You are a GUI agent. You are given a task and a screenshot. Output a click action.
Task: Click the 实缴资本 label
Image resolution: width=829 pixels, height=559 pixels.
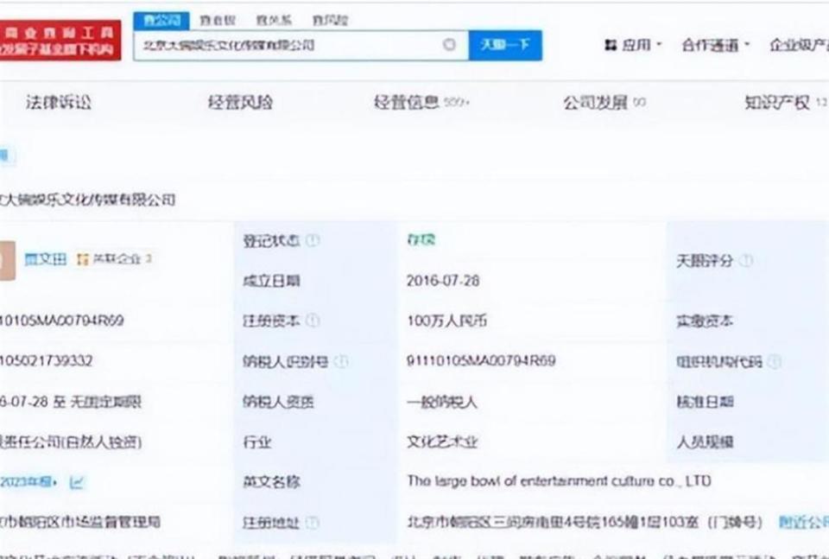coord(705,321)
